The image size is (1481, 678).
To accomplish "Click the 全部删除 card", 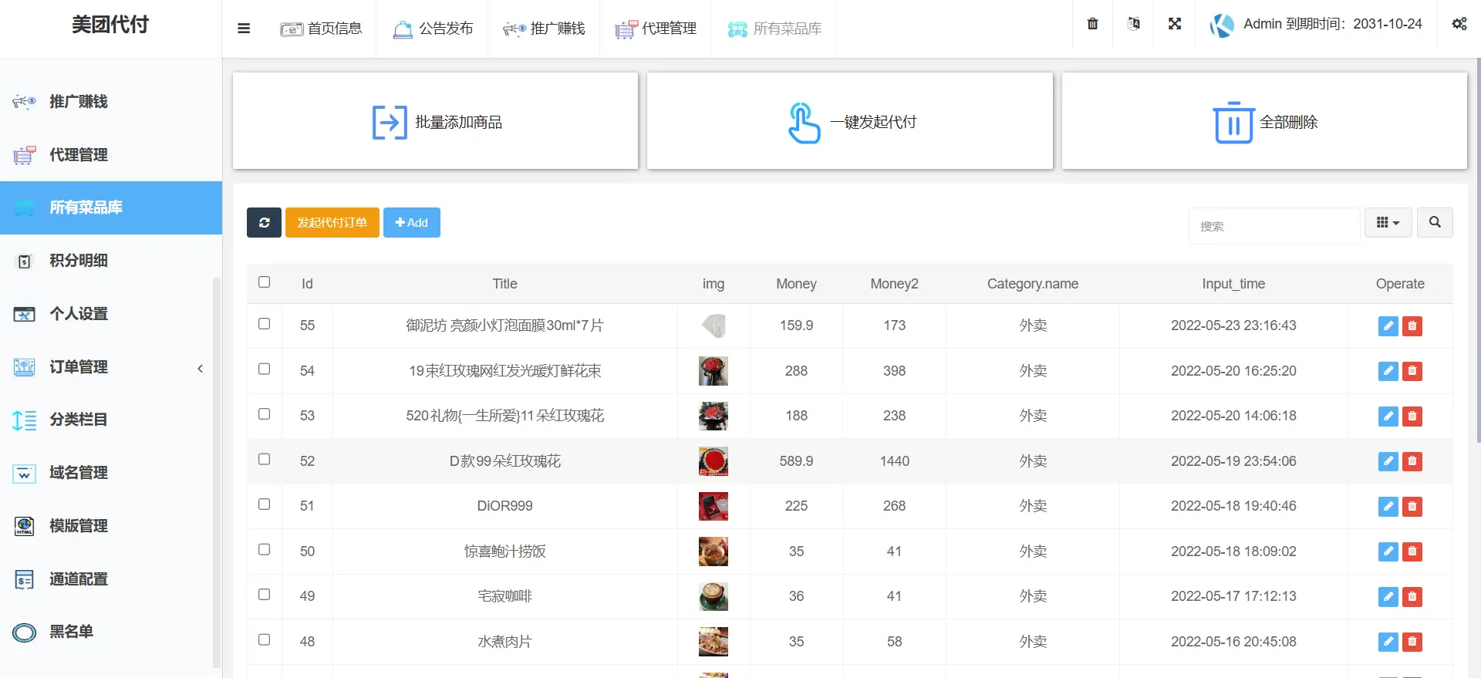I will tap(1264, 121).
